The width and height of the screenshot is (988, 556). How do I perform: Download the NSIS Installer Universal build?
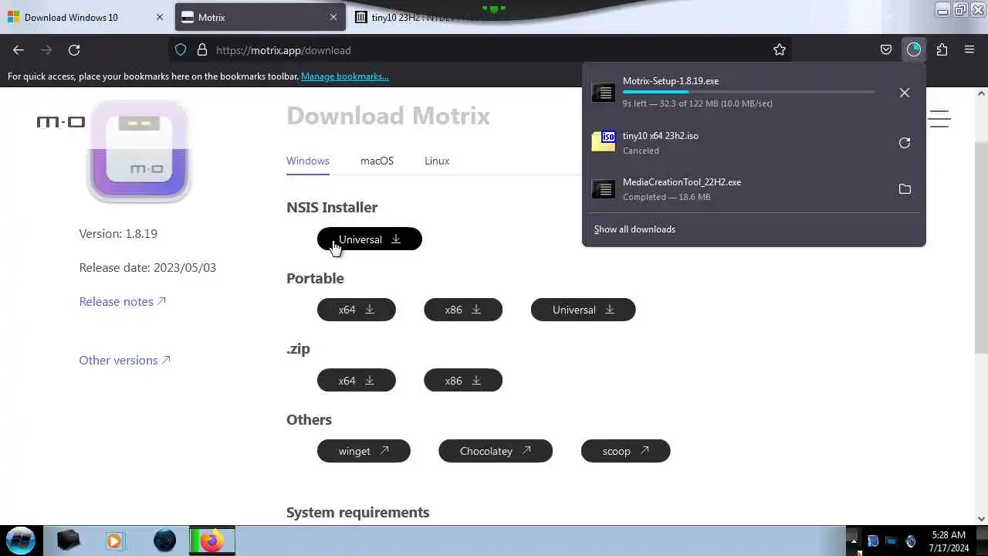point(370,239)
